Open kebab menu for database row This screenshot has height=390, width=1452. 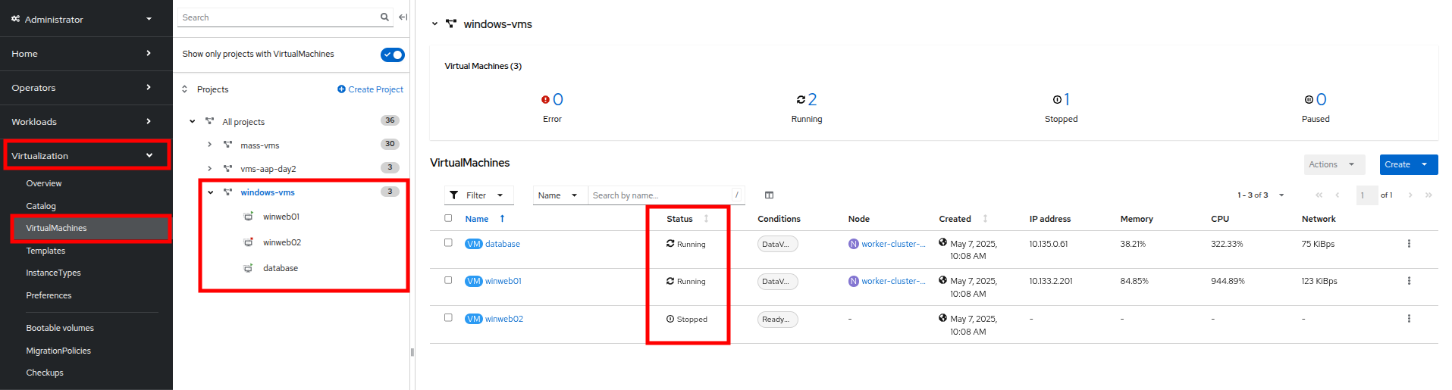1409,244
